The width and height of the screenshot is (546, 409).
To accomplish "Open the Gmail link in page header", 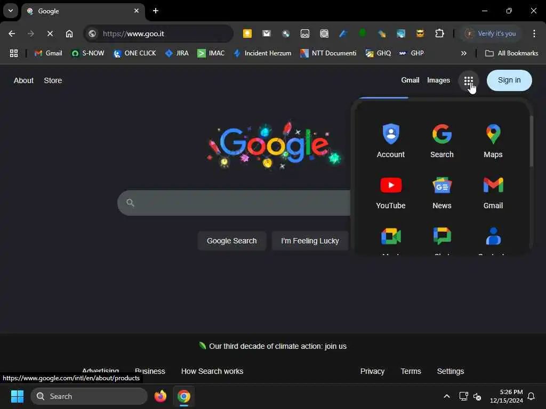I will click(410, 80).
